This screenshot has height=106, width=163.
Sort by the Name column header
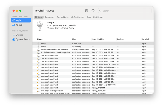(40, 39)
